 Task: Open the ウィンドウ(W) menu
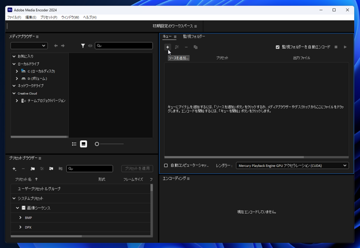(70, 17)
